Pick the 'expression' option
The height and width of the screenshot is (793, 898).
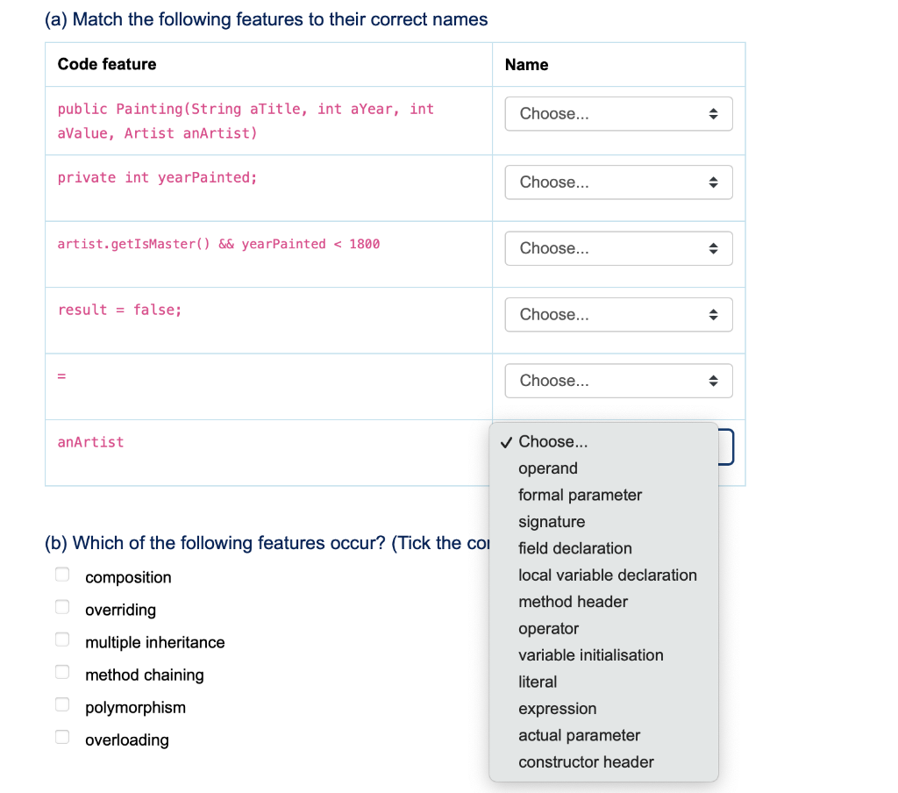tap(603, 709)
